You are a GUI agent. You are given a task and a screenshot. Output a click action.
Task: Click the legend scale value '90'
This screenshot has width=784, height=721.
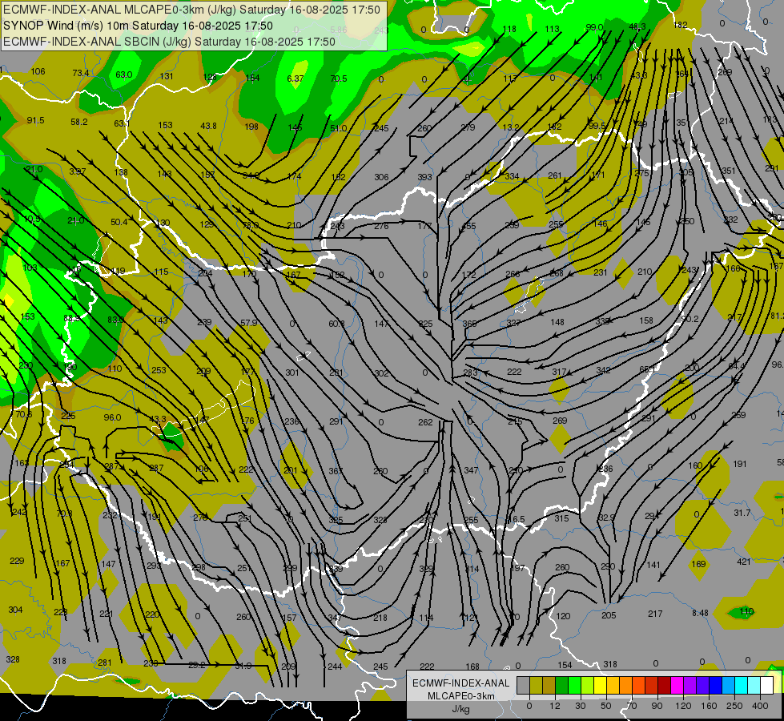(657, 706)
